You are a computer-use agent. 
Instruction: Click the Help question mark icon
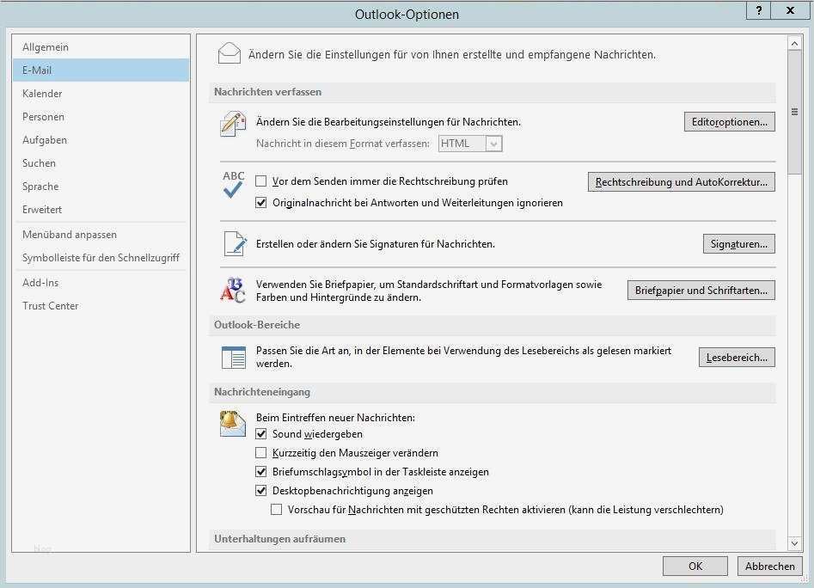coord(758,11)
